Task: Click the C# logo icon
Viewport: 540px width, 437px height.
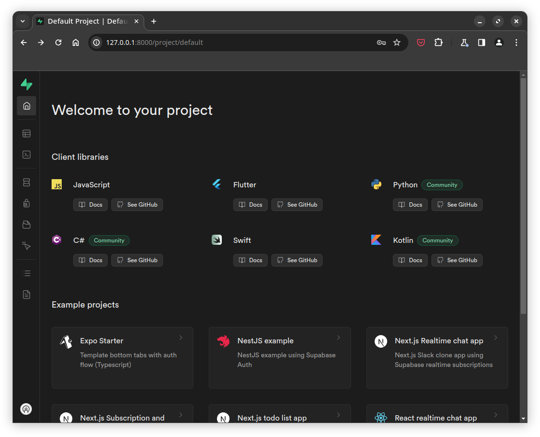Action: pos(57,240)
